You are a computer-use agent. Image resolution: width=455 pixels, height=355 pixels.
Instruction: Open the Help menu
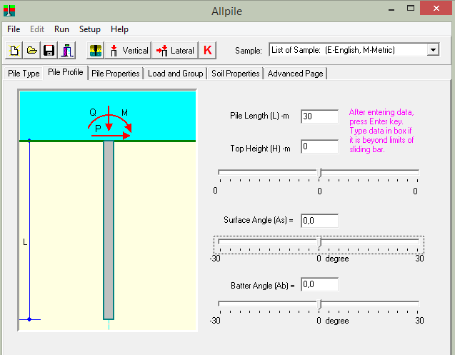tap(119, 29)
